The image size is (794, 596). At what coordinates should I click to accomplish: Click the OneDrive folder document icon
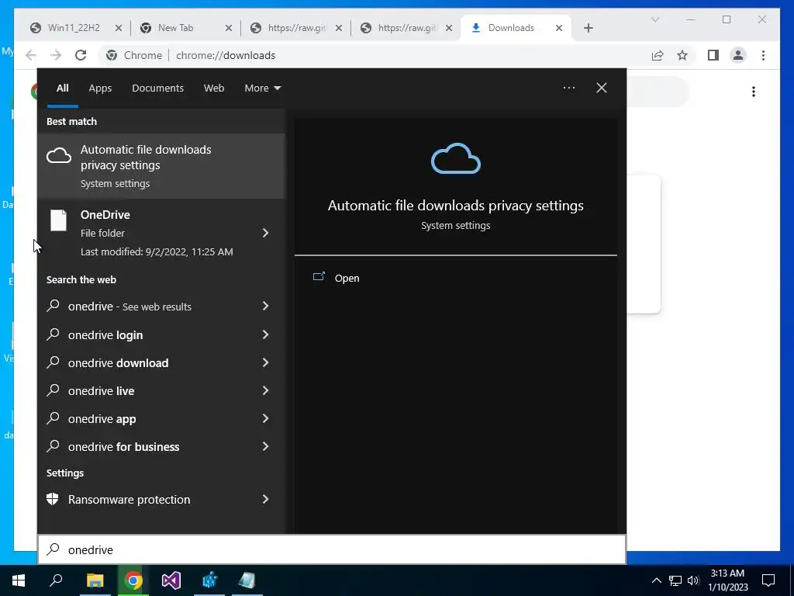[58, 220]
